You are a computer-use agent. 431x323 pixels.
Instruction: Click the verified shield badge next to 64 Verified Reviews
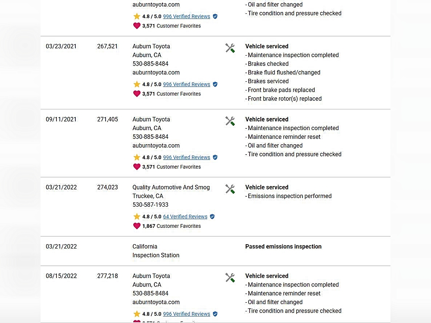point(212,217)
